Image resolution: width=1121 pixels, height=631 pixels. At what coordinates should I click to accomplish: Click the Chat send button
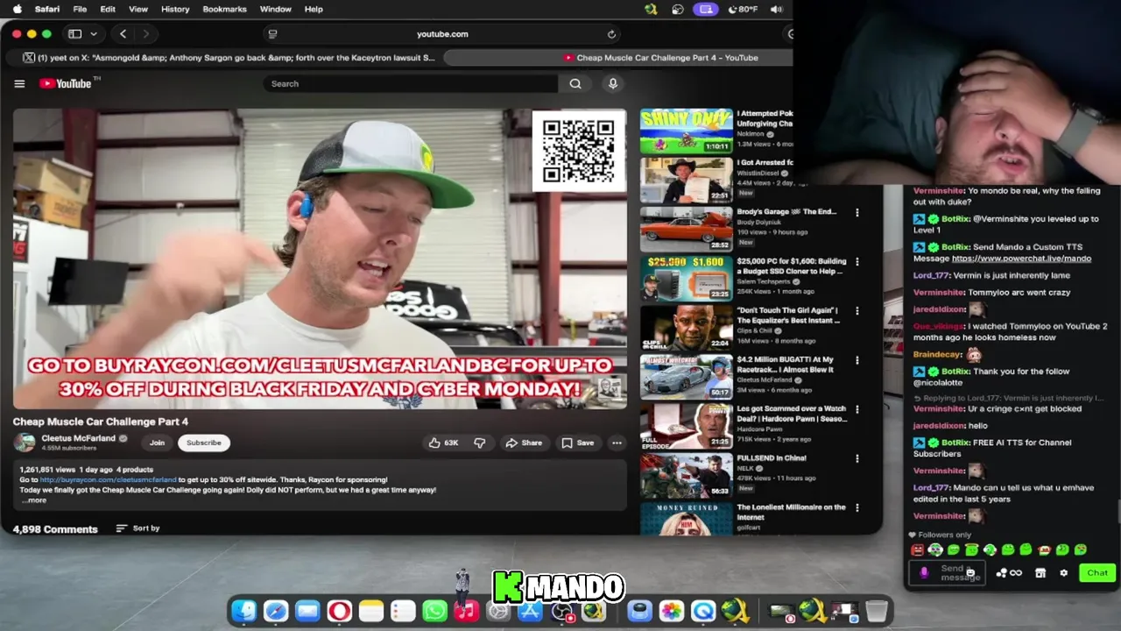coord(1097,573)
